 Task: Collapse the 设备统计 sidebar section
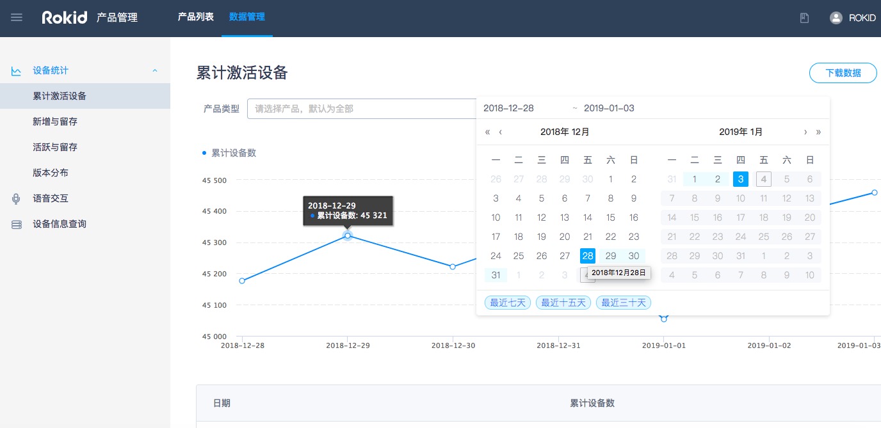point(154,70)
